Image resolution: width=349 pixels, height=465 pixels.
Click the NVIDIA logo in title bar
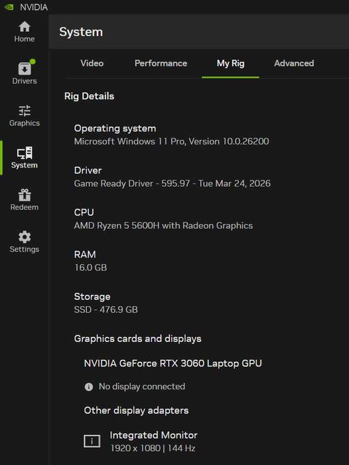tap(9, 7)
